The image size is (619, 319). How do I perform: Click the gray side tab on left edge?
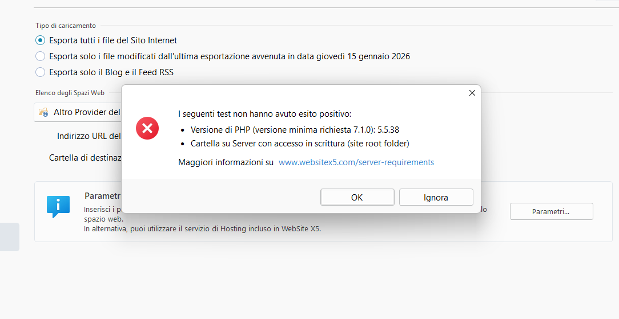click(9, 237)
